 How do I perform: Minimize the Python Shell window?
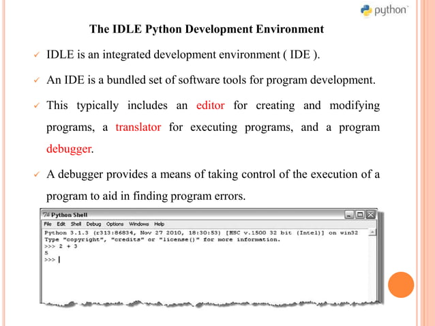349,214
